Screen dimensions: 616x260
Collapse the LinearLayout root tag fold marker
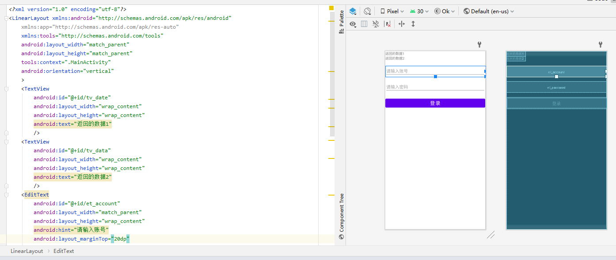6,18
